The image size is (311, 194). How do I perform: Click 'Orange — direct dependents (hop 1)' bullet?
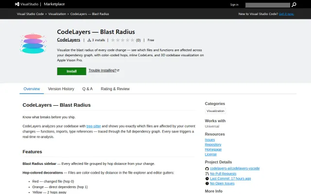(60, 187)
